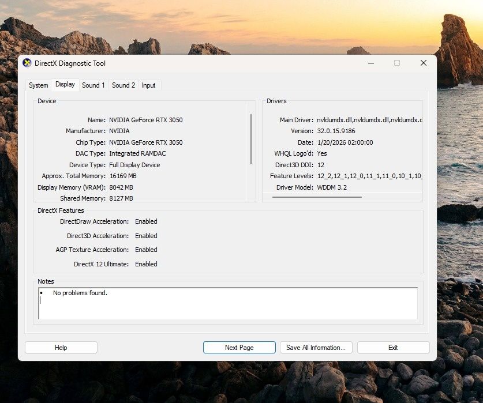
Task: Select the Display tab
Action: coord(65,84)
